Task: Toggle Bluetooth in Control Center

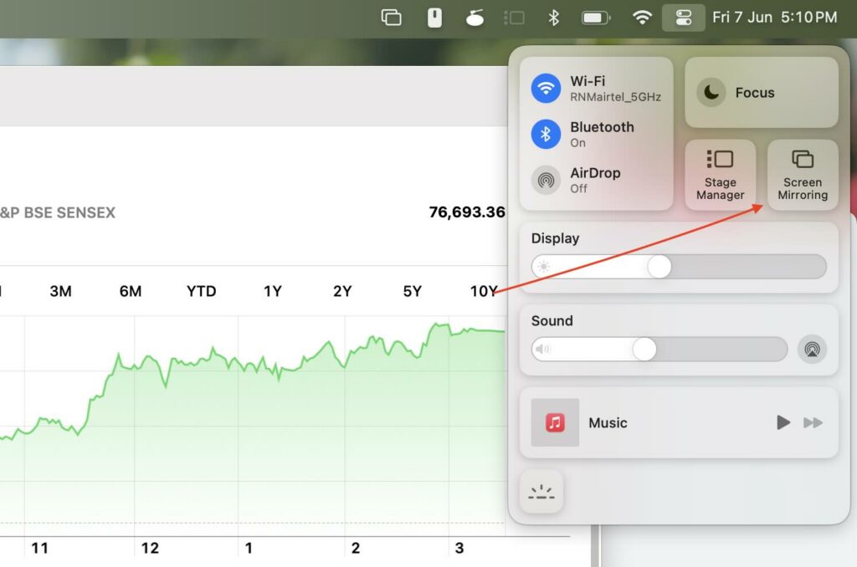Action: 547,134
